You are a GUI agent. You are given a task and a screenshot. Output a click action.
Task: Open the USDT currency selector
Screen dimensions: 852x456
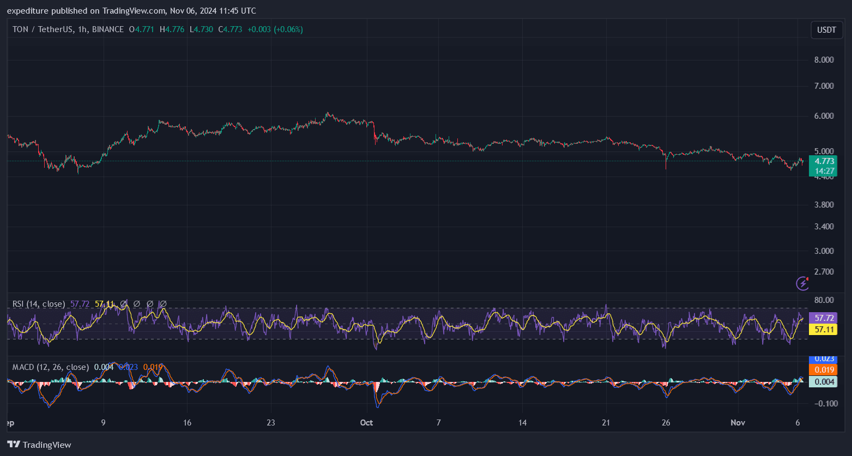(x=826, y=30)
